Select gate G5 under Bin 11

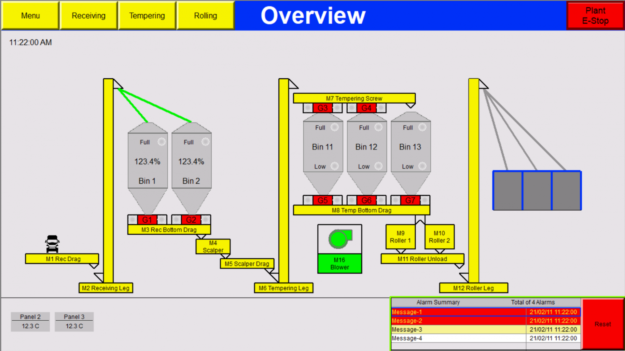323,201
